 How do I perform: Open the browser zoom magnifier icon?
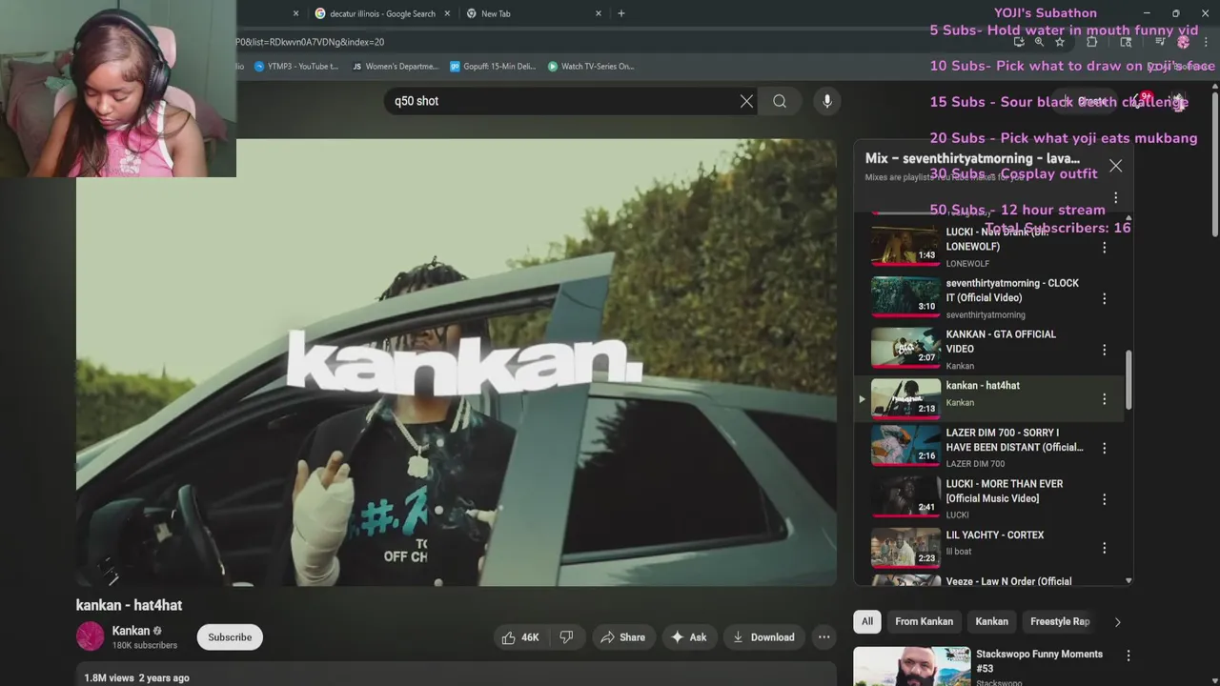1039,42
